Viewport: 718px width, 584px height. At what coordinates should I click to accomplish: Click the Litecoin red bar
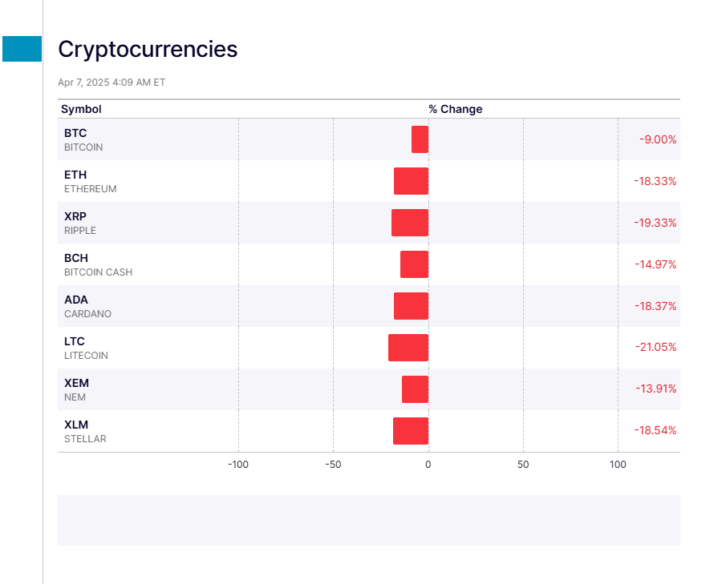coord(408,348)
